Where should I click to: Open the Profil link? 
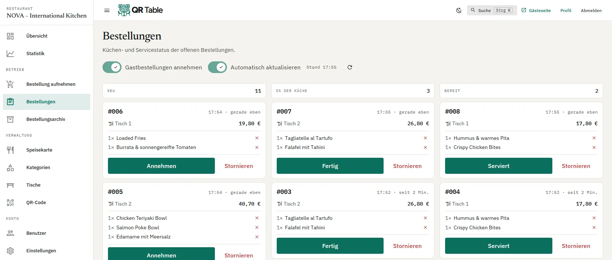pyautogui.click(x=566, y=10)
